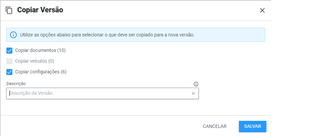The image size is (336, 136).
Task: Click the "Copiar configurações (6)" label text
Action: [41, 72]
